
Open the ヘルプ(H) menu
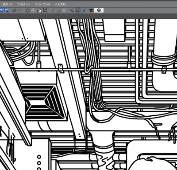click(61, 4)
